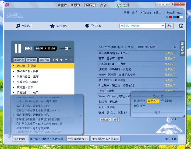Click the 登录 login link
Image resolution: width=191 pixels, height=149 pixels.
127,13
